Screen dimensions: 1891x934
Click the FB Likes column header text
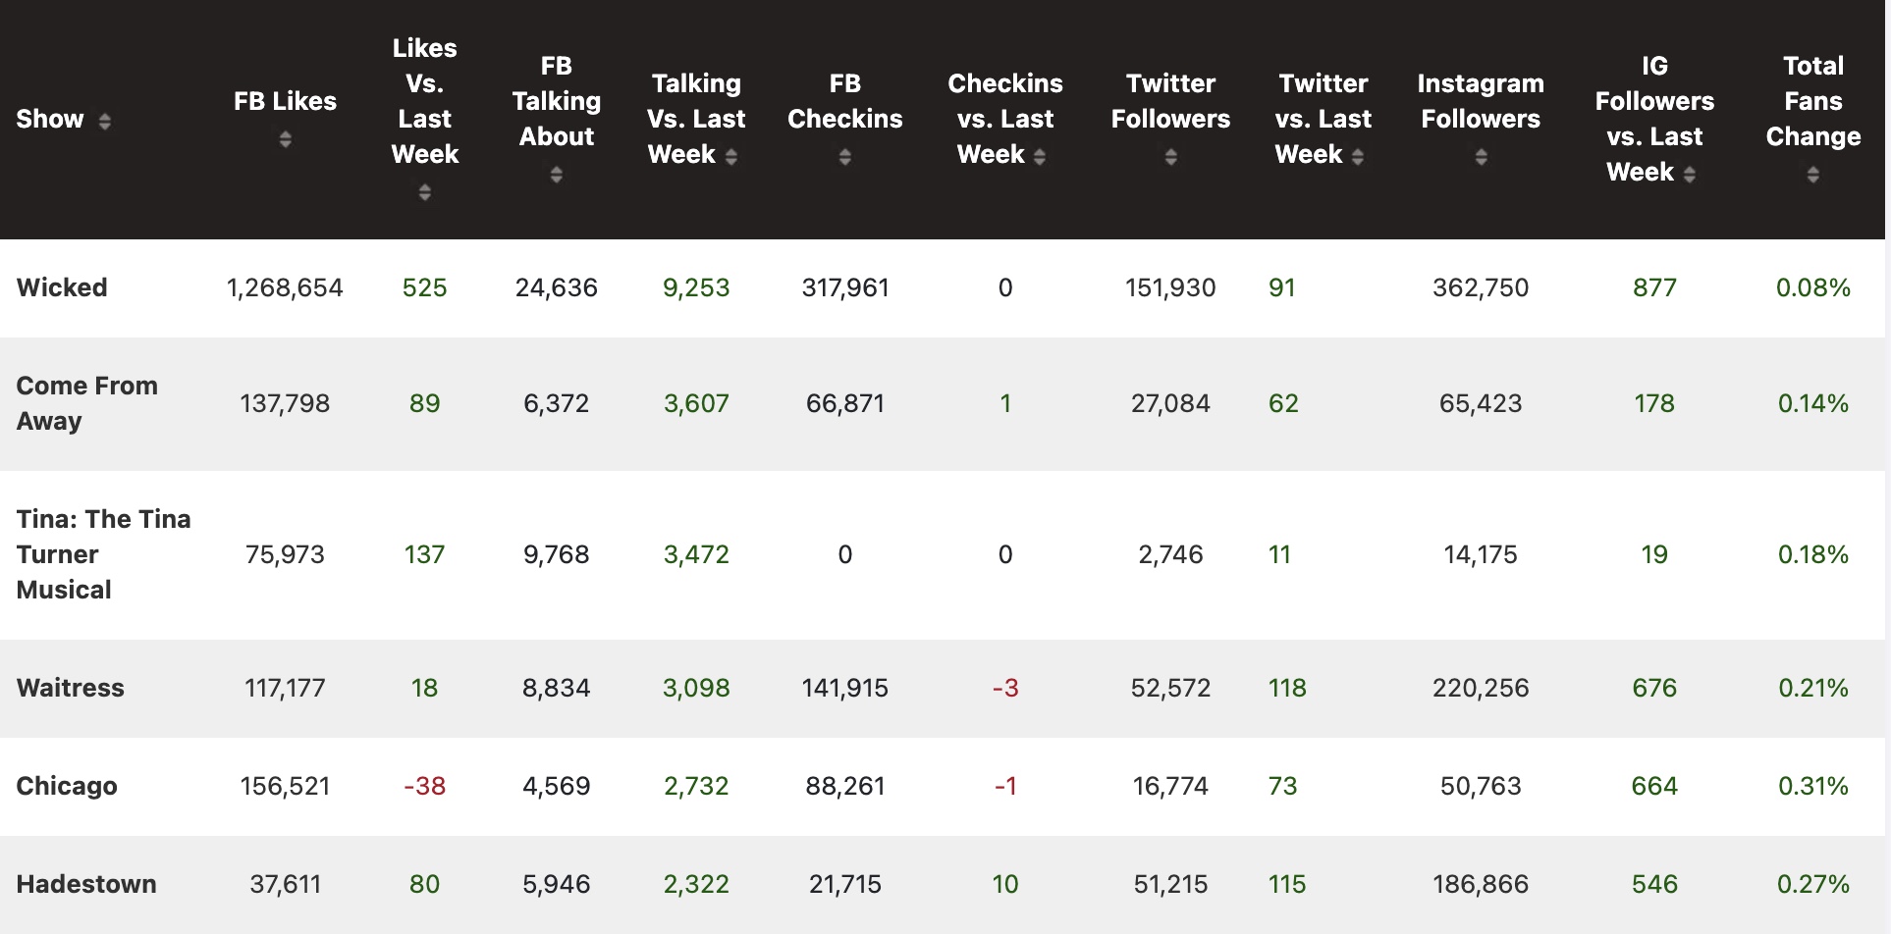click(285, 101)
